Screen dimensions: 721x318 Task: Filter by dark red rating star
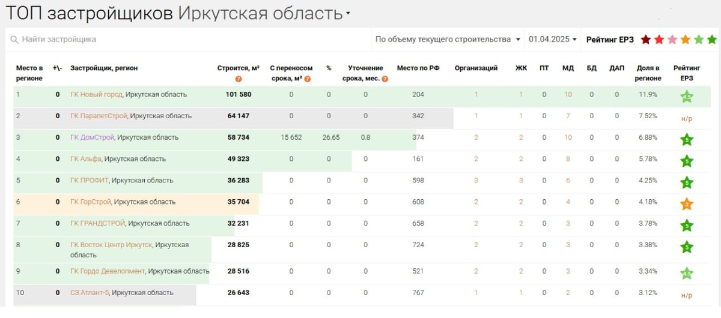[x=646, y=40]
